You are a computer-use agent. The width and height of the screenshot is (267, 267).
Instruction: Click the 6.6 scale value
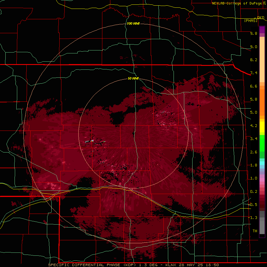coord(254,86)
